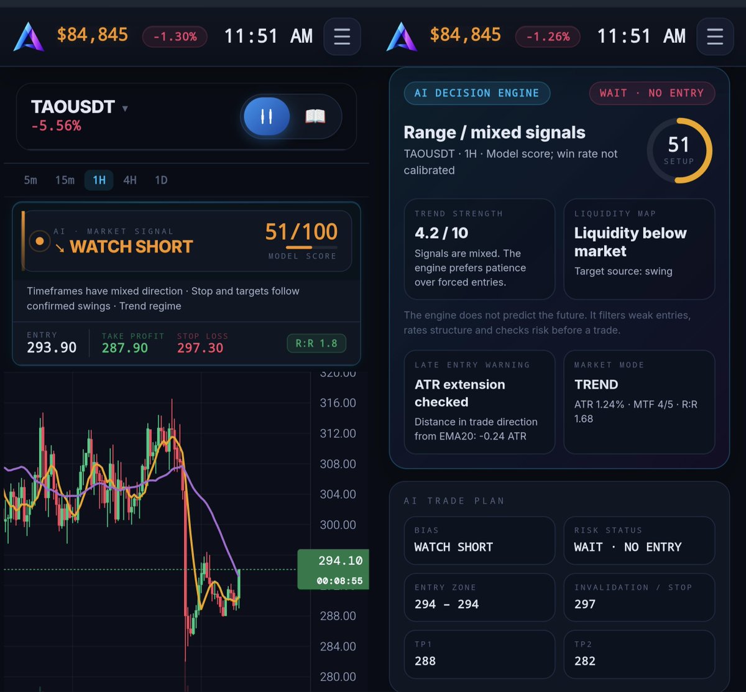Select the 1H timeframe tab

(x=99, y=180)
